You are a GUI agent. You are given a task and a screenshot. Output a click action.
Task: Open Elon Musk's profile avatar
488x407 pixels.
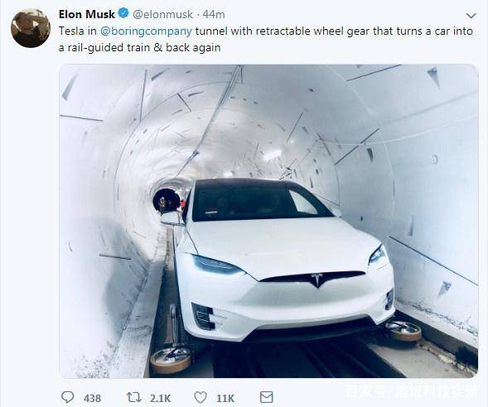(31, 28)
